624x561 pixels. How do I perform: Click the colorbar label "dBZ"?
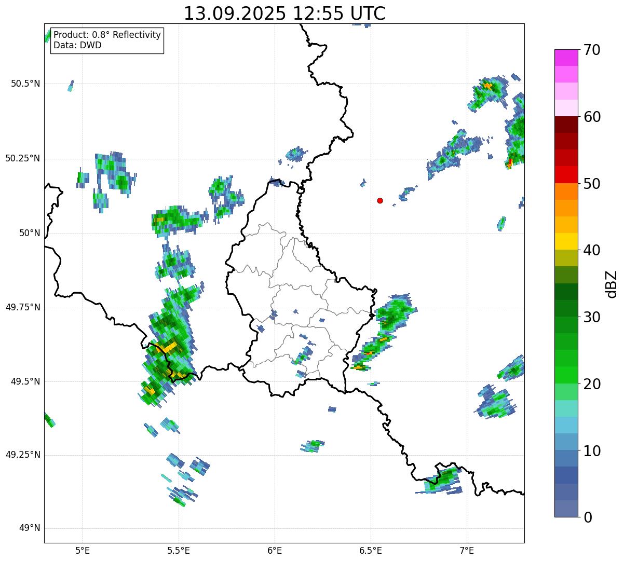(x=611, y=283)
